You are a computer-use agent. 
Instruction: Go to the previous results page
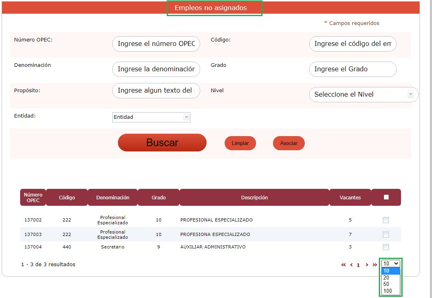tap(351, 265)
